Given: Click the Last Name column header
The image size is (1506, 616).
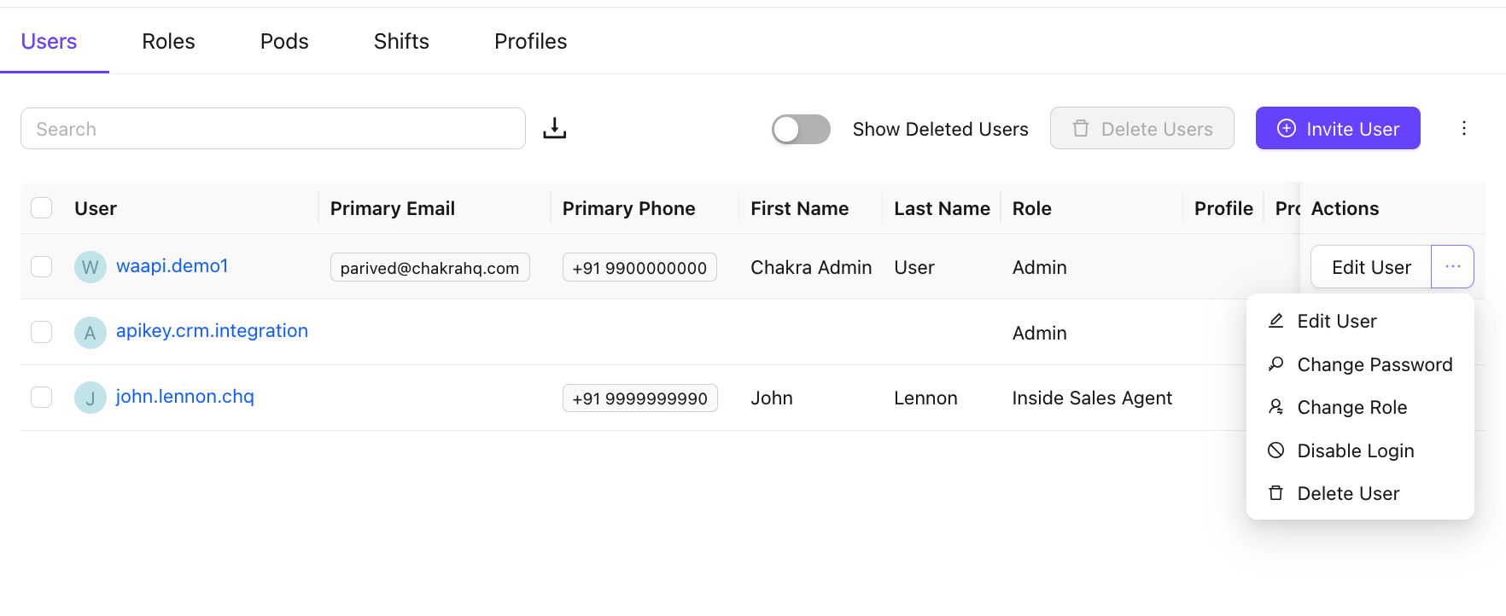Looking at the screenshot, I should (942, 208).
